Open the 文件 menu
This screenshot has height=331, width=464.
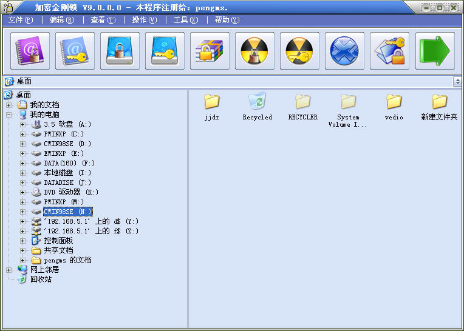coord(21,20)
